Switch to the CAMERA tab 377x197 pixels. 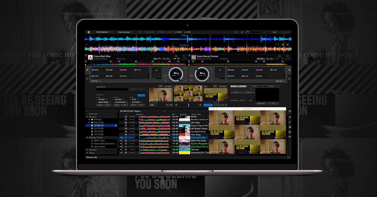click(271, 86)
